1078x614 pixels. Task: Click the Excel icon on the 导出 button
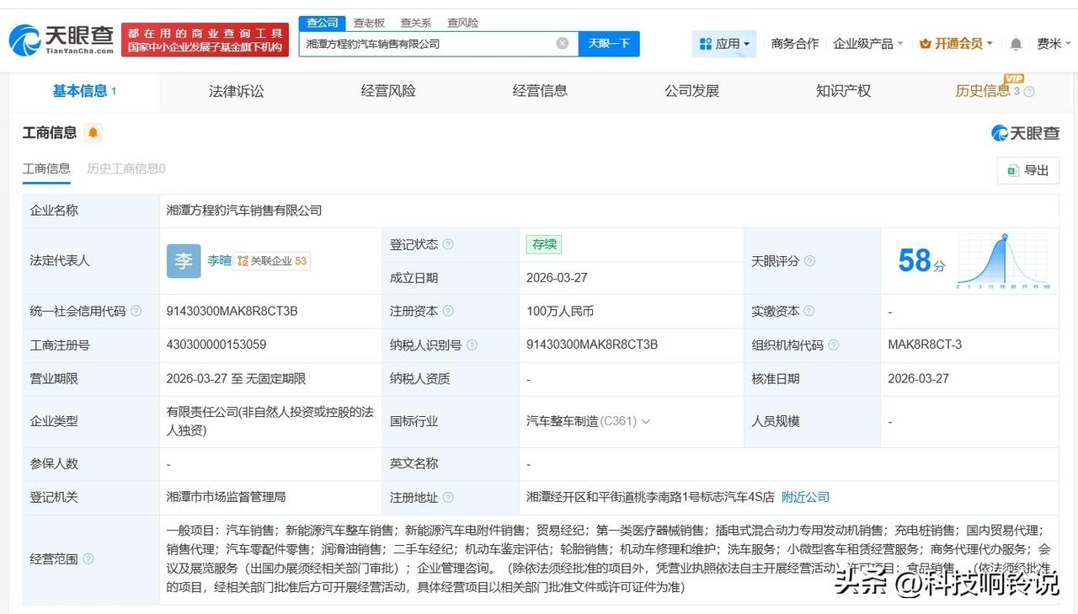click(x=1014, y=170)
